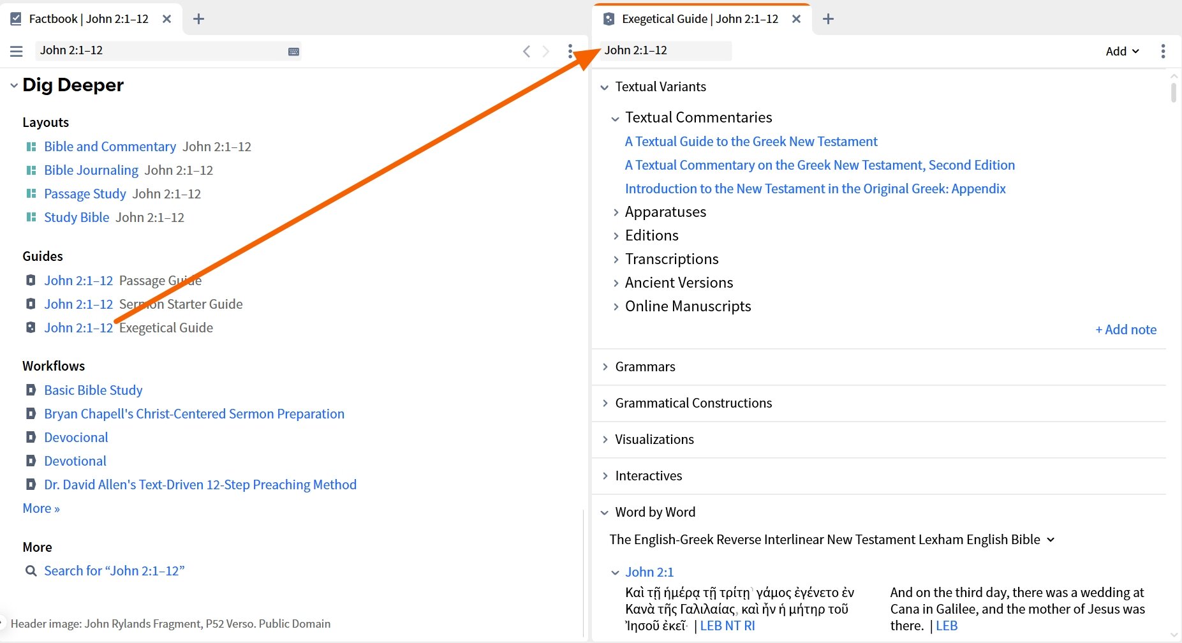Screen dimensions: 1182x643
Task: Click the Add note link
Action: [1126, 330]
